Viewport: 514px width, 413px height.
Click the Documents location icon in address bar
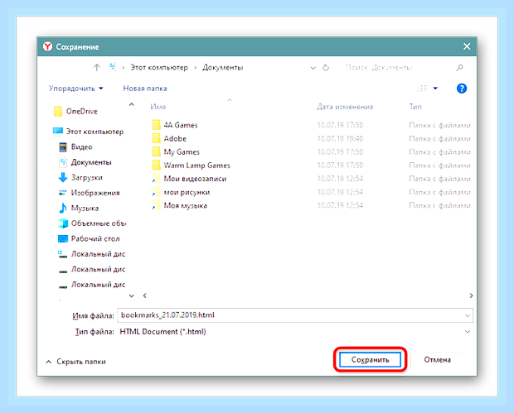(x=112, y=67)
